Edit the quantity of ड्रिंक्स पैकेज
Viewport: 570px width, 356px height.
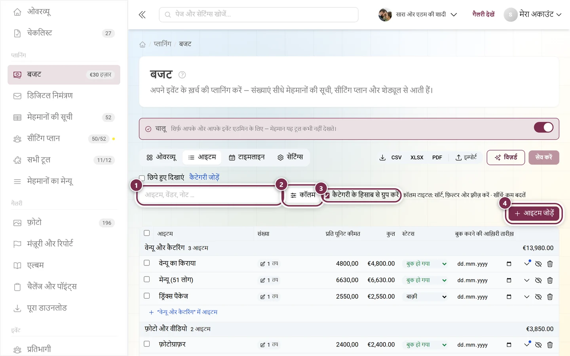(x=269, y=297)
